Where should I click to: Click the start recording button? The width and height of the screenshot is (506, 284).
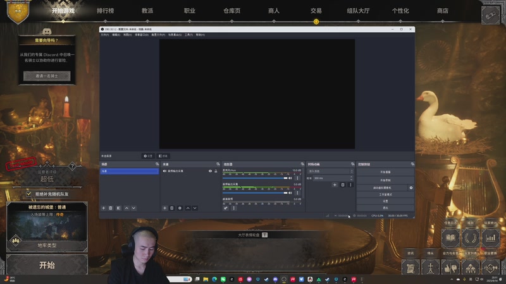point(385,180)
